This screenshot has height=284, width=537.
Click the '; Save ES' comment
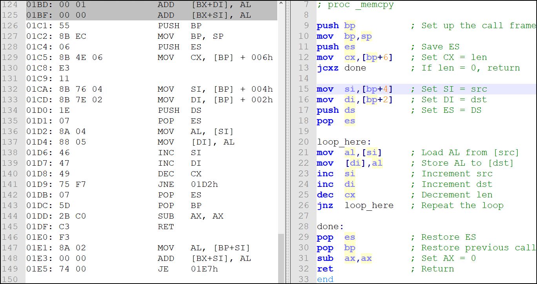(435, 47)
